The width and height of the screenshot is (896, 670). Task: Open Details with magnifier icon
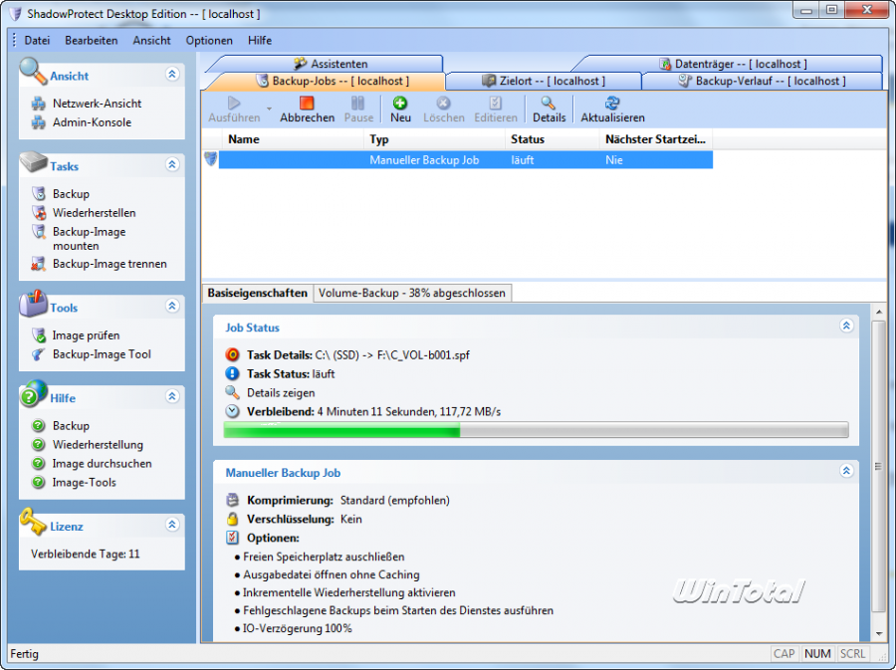[x=549, y=110]
